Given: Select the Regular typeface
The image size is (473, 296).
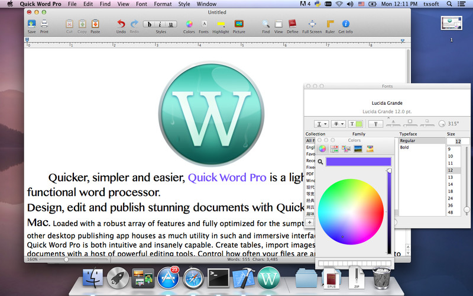Looking at the screenshot, I should (x=422, y=141).
